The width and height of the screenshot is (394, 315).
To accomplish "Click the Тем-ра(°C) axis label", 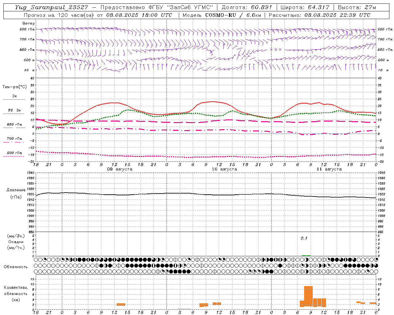I will tap(14, 87).
